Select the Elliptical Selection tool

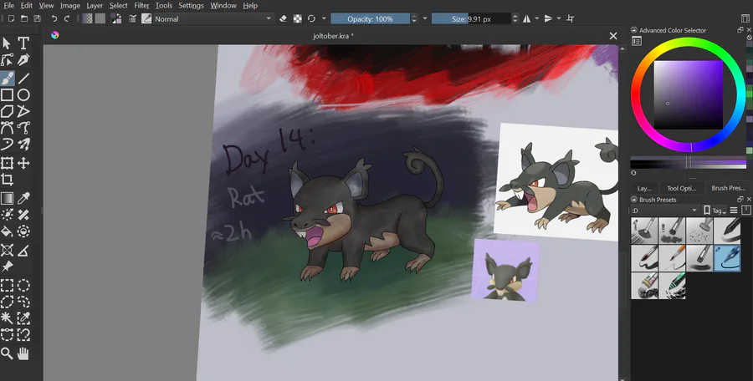(x=23, y=286)
